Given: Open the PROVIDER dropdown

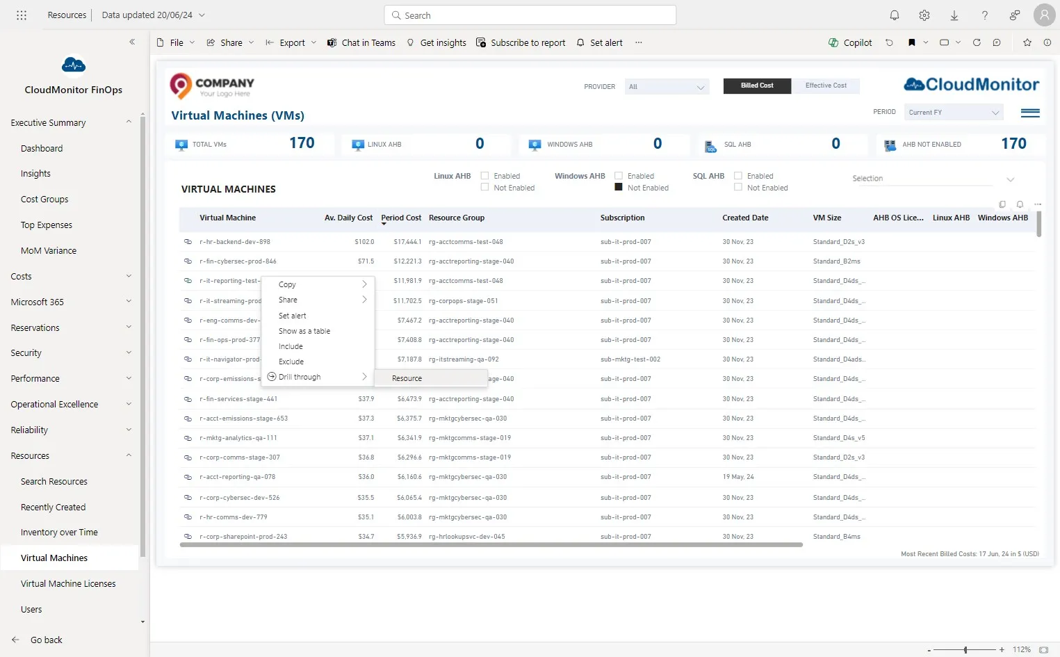Looking at the screenshot, I should (667, 87).
